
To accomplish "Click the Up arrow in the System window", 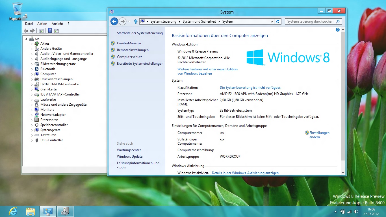I will (136, 21).
